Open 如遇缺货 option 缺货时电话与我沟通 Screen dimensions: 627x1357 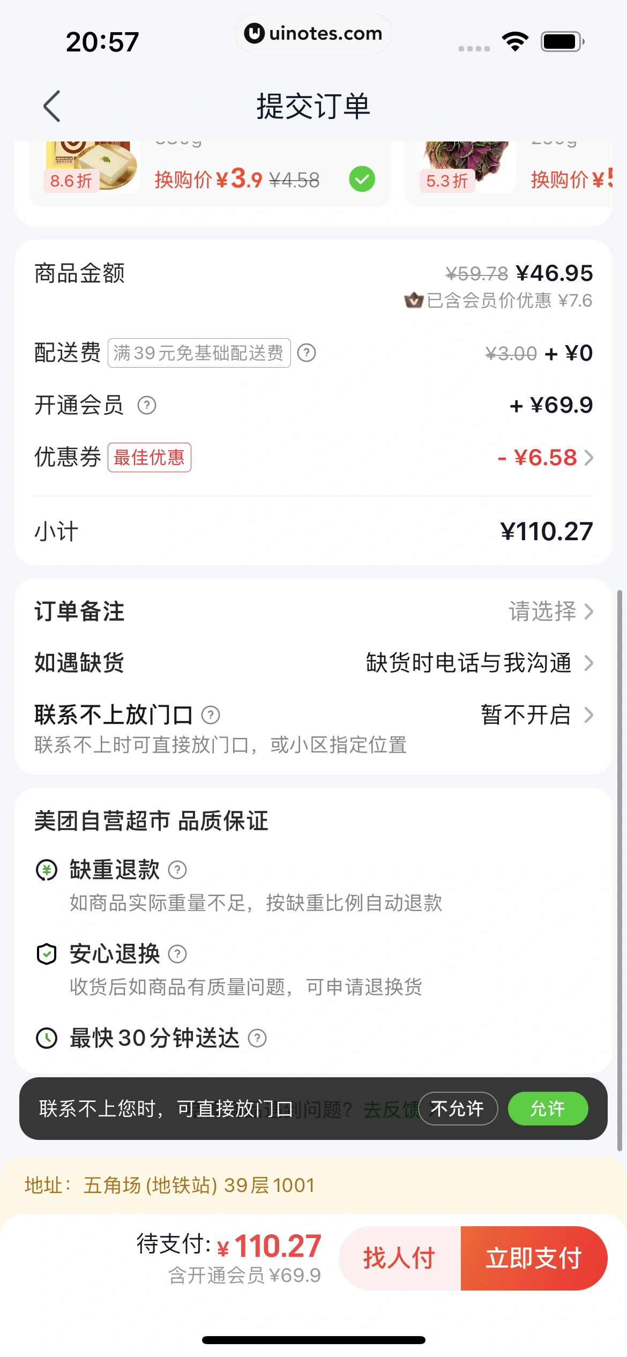(x=479, y=663)
